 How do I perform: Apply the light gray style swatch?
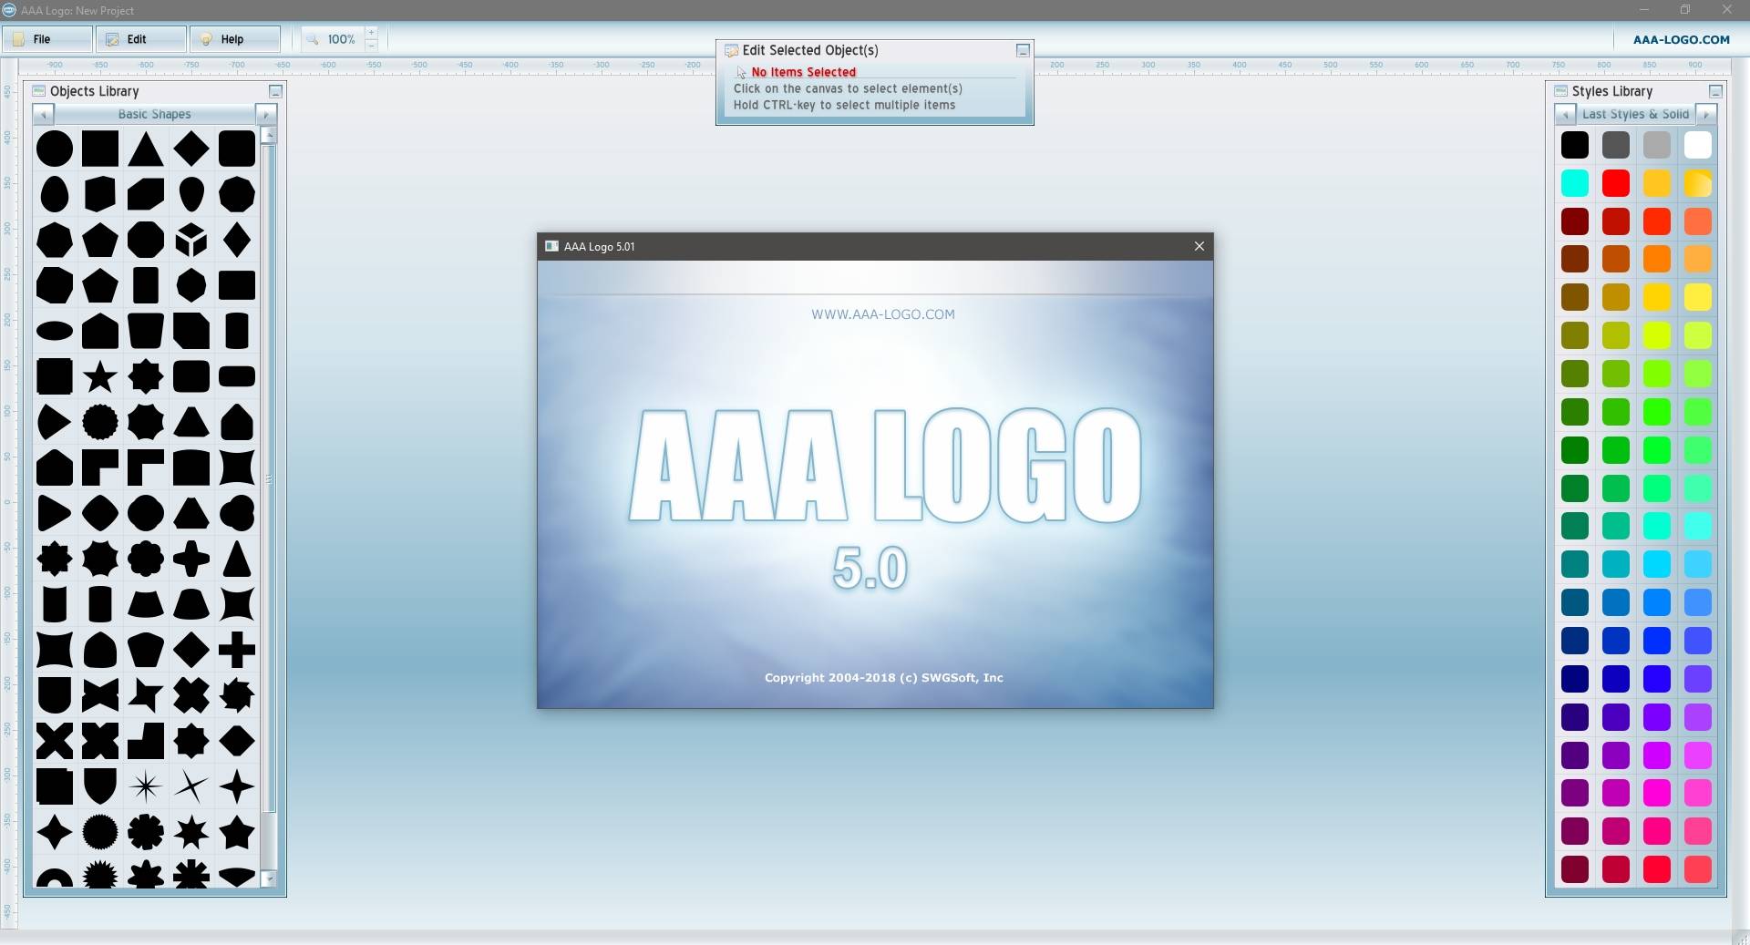[1656, 145]
